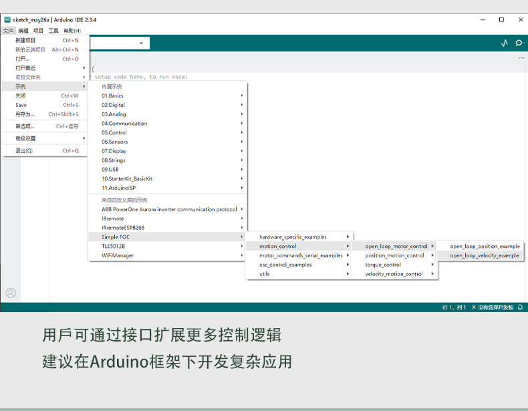The image size is (528, 411).
Task: Expand utils submenu
Action: click(299, 274)
